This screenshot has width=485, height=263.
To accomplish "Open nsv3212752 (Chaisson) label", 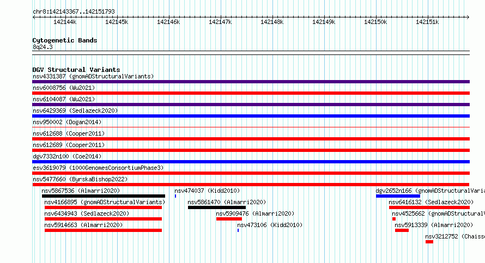I will [455, 236].
